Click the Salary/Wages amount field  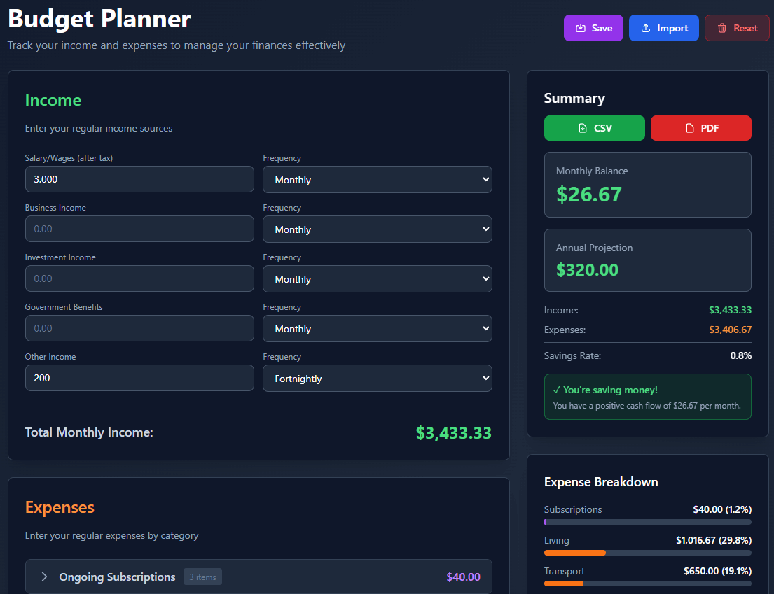point(139,179)
